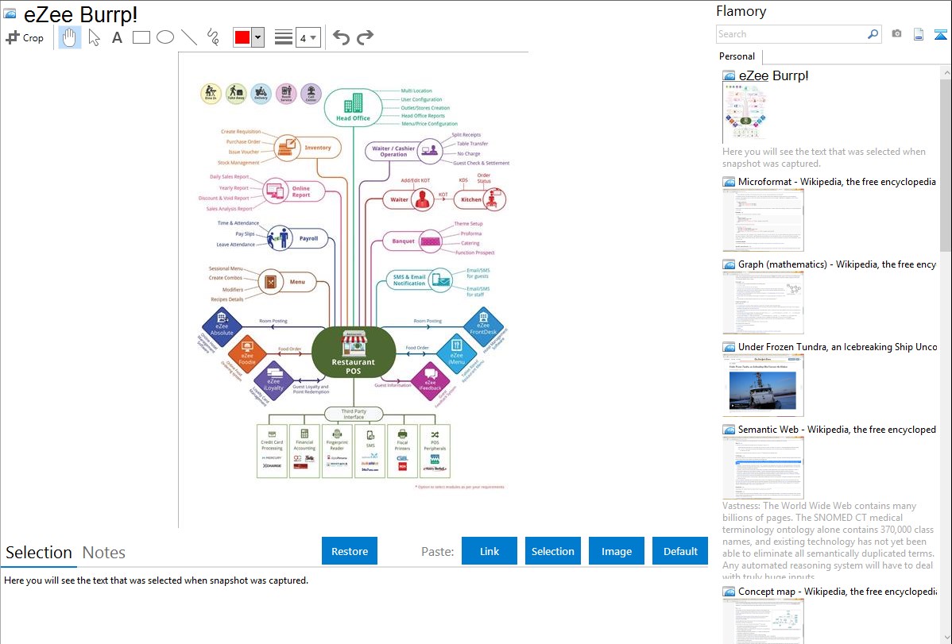Click the Concept map snapshot page icon
The width and height of the screenshot is (952, 644).
point(729,591)
